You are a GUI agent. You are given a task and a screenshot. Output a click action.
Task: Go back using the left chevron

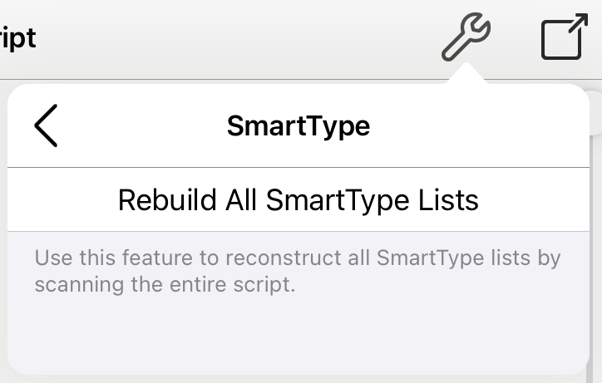pyautogui.click(x=46, y=125)
